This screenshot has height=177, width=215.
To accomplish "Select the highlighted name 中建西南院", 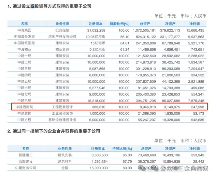I will [x=24, y=107].
